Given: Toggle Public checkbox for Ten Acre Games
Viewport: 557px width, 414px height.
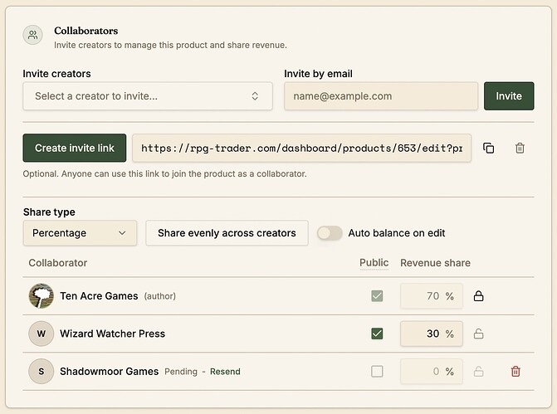Looking at the screenshot, I should tap(377, 295).
